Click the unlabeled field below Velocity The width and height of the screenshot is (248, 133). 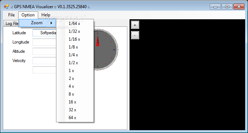(45, 70)
